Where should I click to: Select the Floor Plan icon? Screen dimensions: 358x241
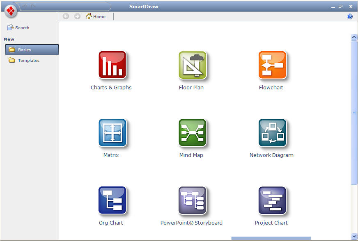point(191,65)
